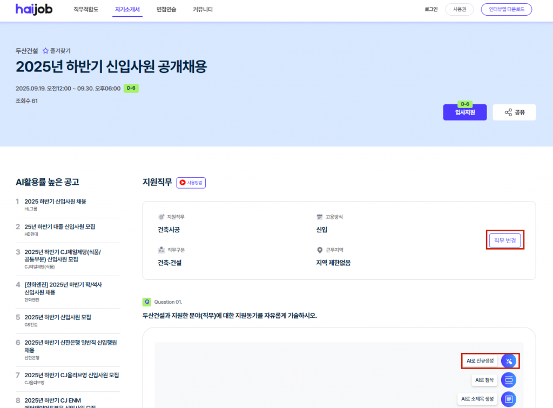Click the 직무 변경 button

[x=505, y=240]
